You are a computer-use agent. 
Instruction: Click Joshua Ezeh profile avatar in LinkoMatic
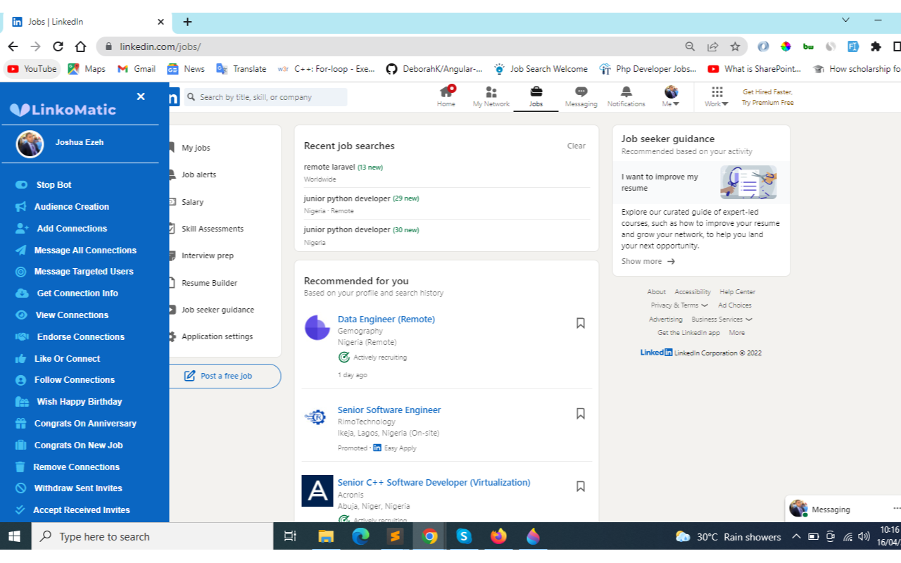tap(30, 144)
